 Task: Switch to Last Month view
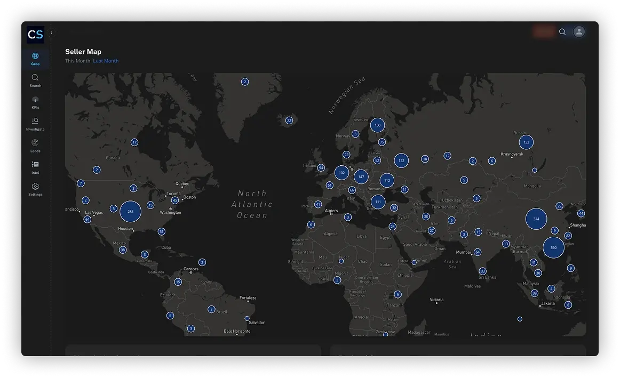click(106, 61)
